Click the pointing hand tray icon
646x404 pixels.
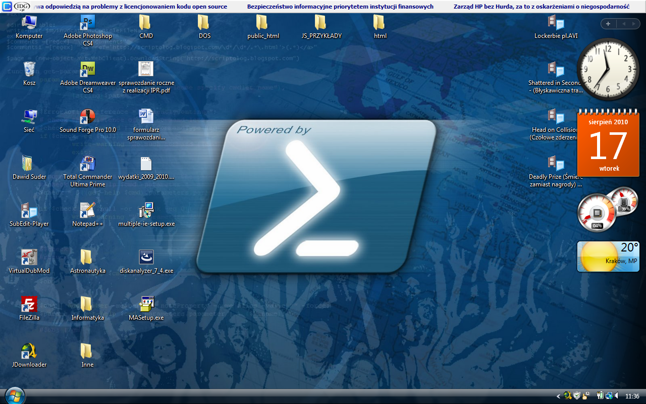(x=585, y=395)
